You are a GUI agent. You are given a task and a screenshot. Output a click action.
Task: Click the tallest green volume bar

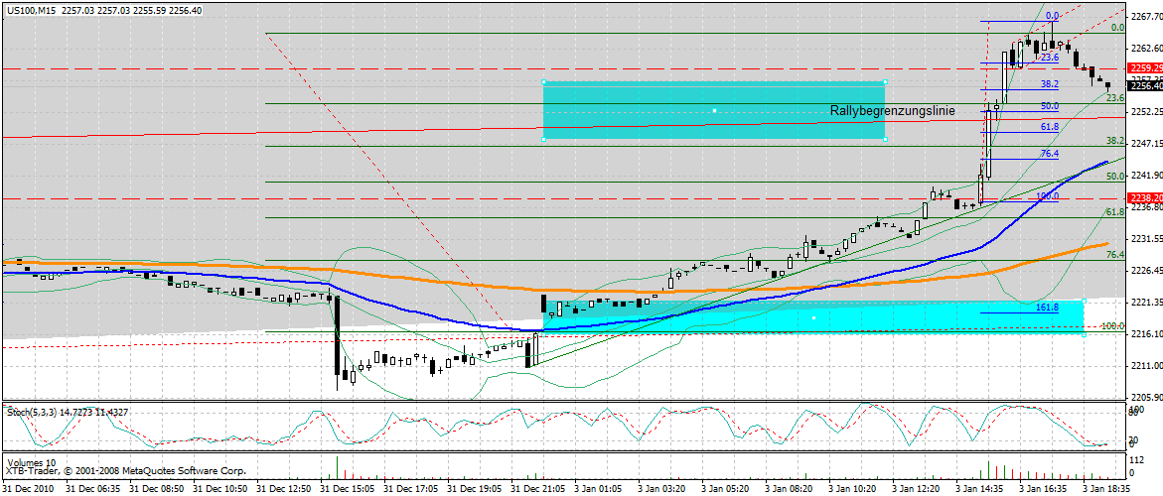coord(337,467)
